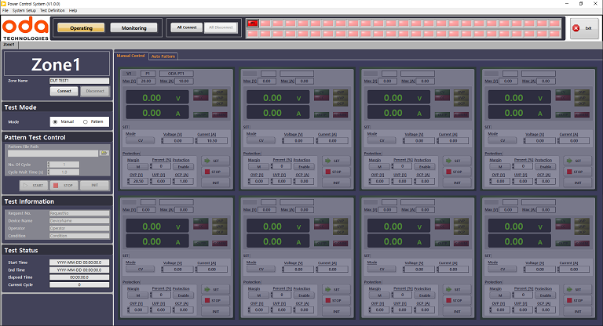Click the oda Technologies logo
Viewport: 603px width, 326px height.
25,28
